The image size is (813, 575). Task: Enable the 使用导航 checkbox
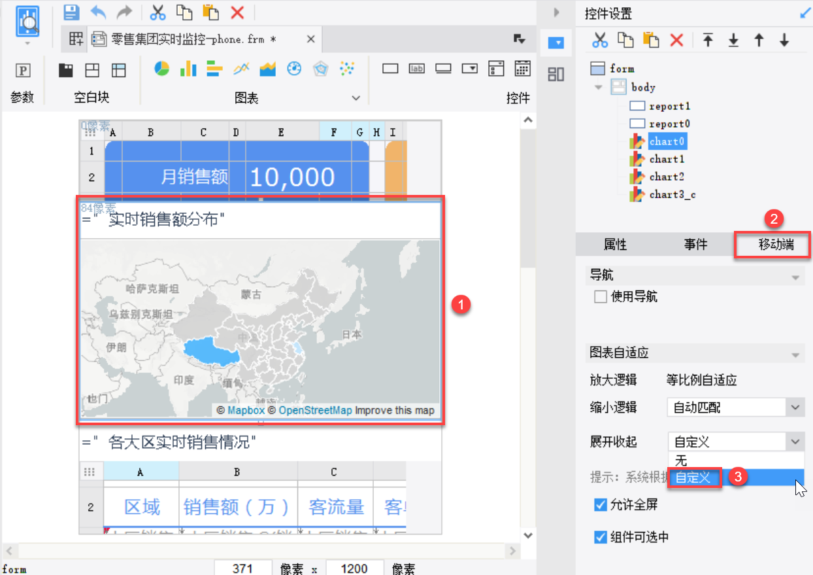[600, 297]
